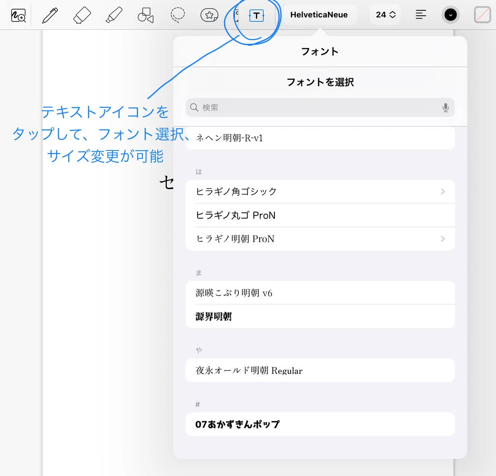Choose 源暎こぶり明朝 v6 font

tap(320, 293)
